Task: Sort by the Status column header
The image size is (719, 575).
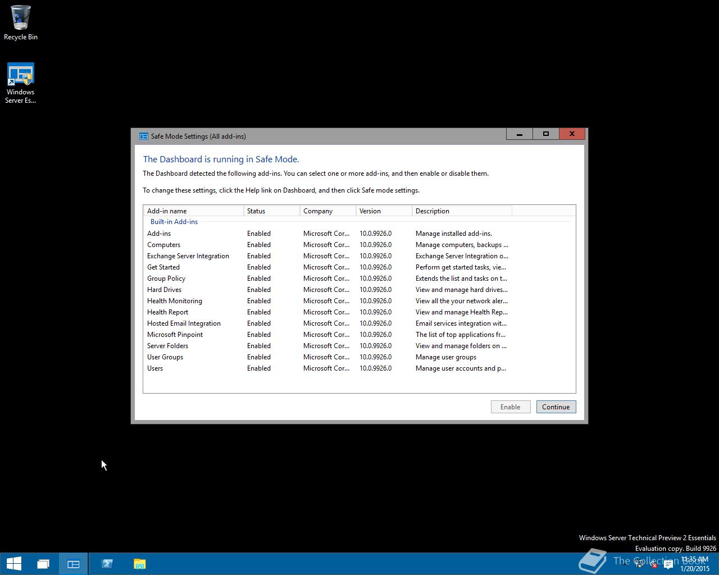Action: [272, 211]
